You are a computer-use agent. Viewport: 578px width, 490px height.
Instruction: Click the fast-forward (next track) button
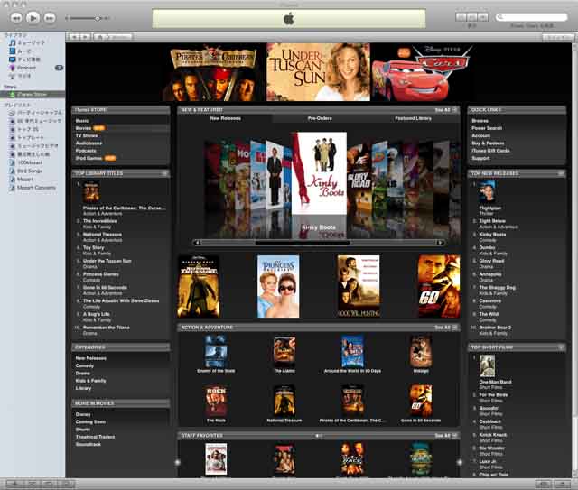click(50, 18)
